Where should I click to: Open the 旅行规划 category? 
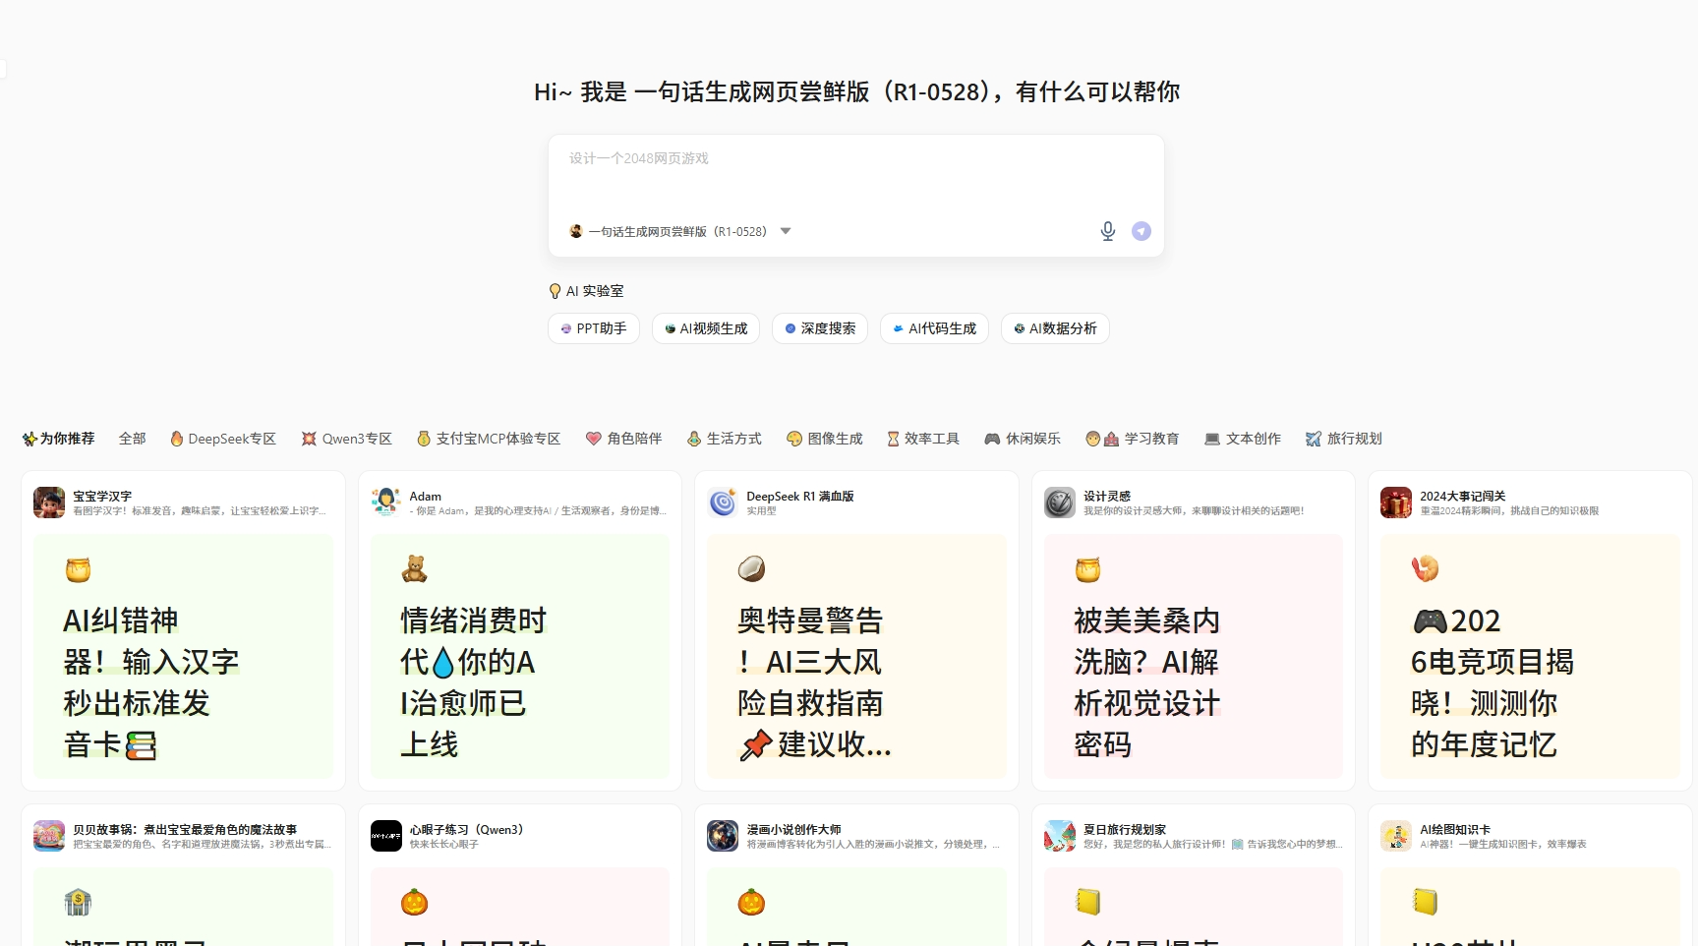(1343, 439)
